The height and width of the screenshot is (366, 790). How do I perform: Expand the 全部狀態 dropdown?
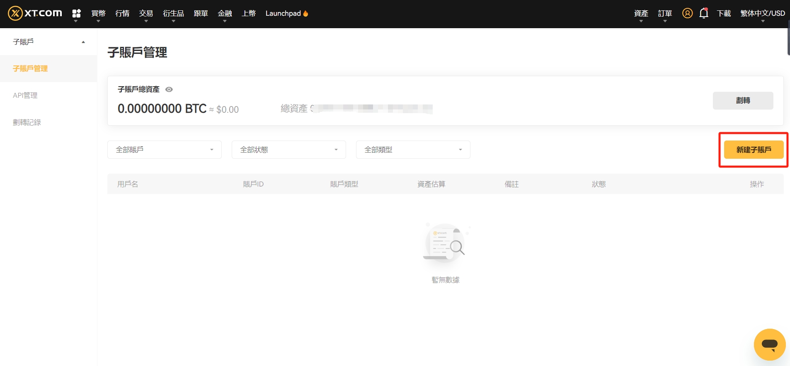point(289,150)
